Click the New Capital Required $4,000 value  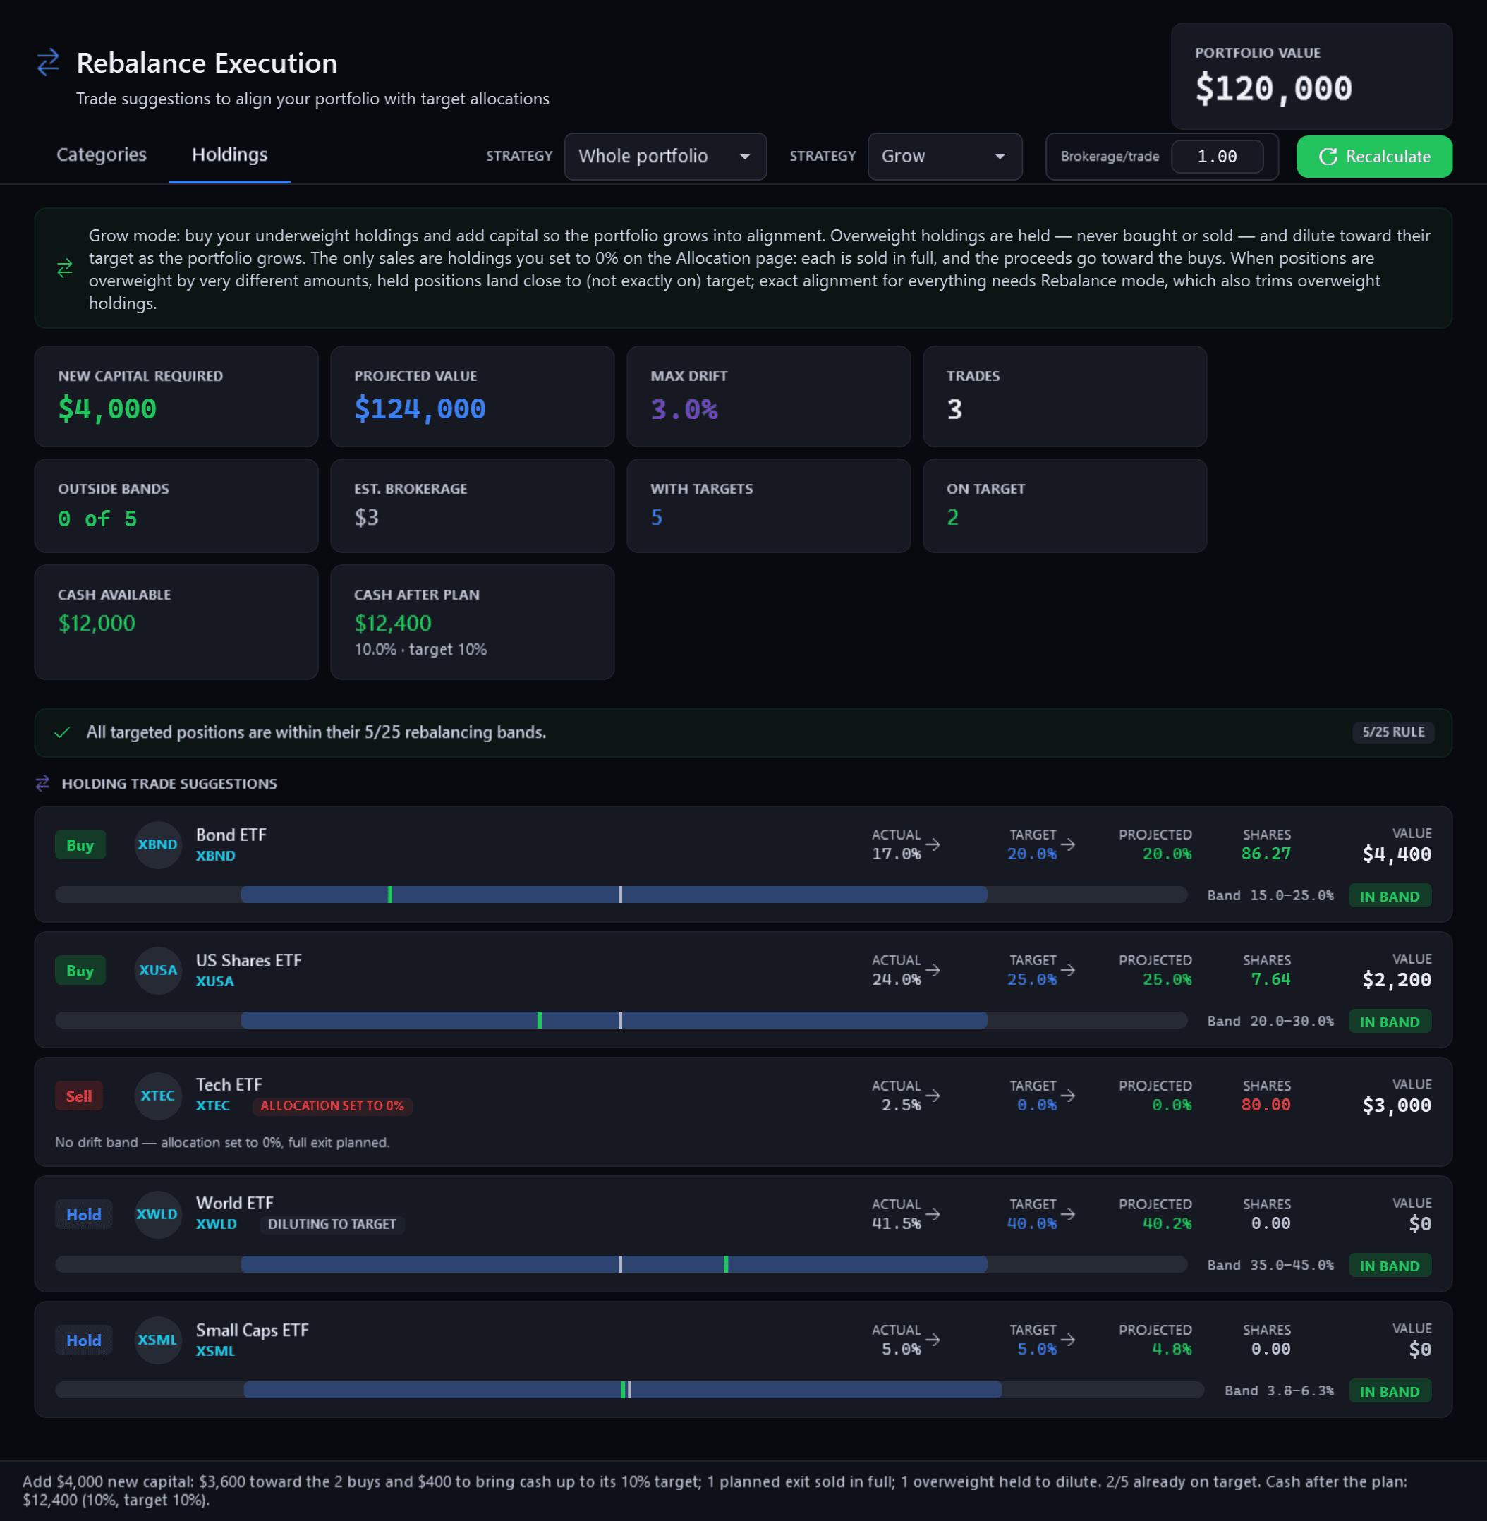pyautogui.click(x=108, y=408)
